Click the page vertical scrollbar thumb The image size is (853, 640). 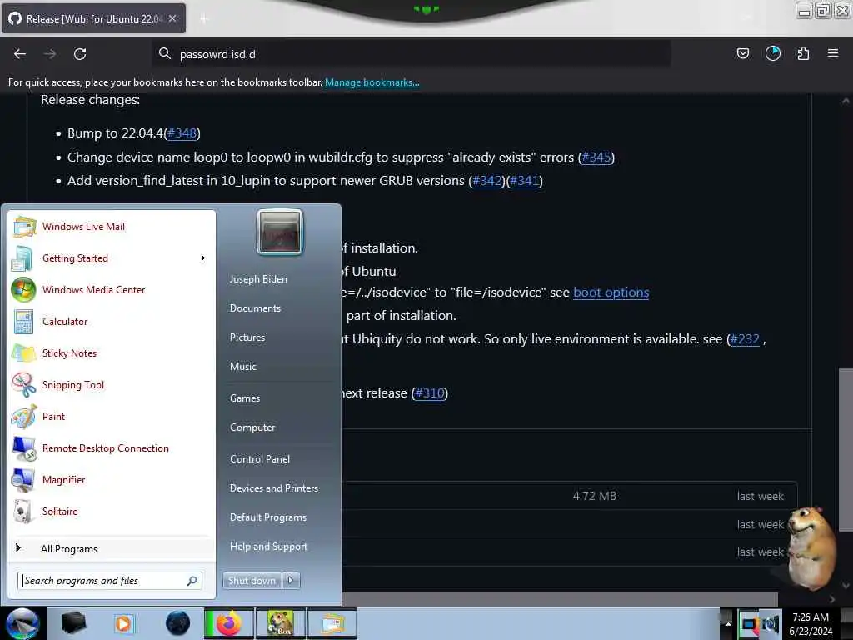tap(846, 449)
